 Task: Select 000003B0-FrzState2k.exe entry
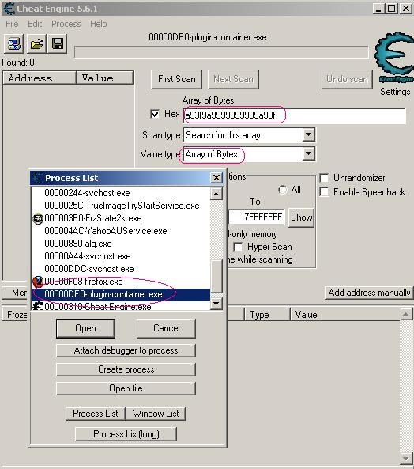pyautogui.click(x=120, y=218)
